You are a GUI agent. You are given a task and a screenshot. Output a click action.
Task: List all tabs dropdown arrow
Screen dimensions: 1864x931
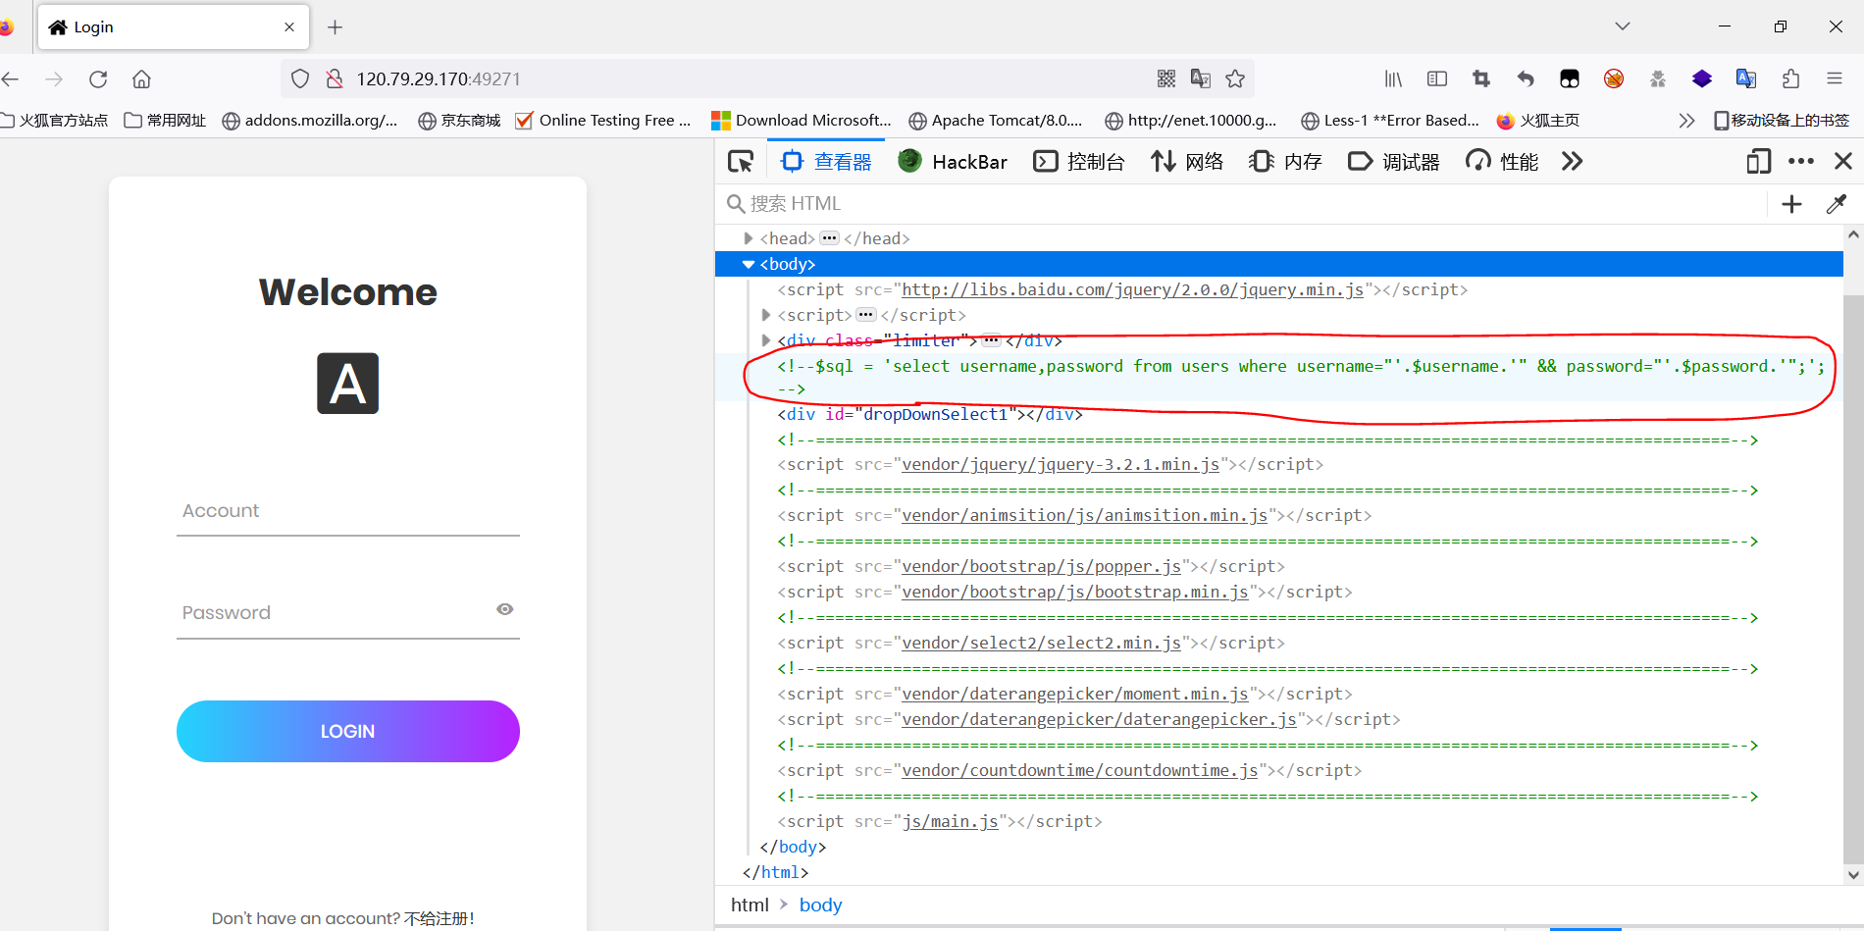point(1623,26)
